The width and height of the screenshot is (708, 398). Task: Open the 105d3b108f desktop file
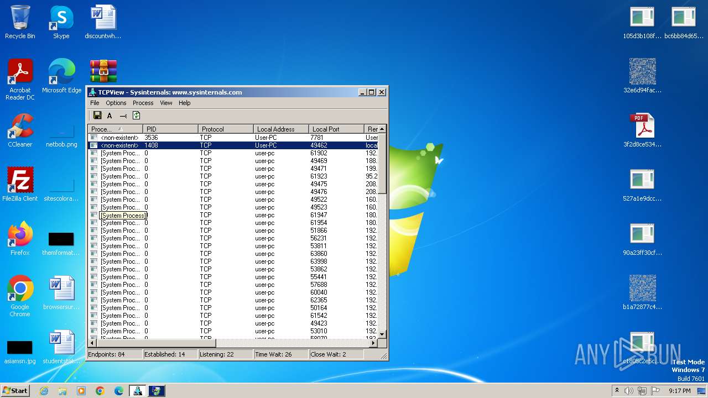point(642,22)
